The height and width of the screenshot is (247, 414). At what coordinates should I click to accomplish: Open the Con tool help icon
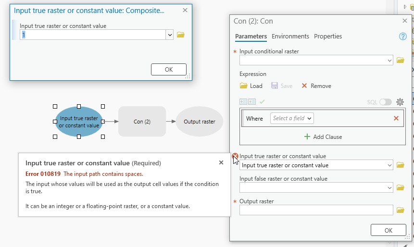(403, 37)
